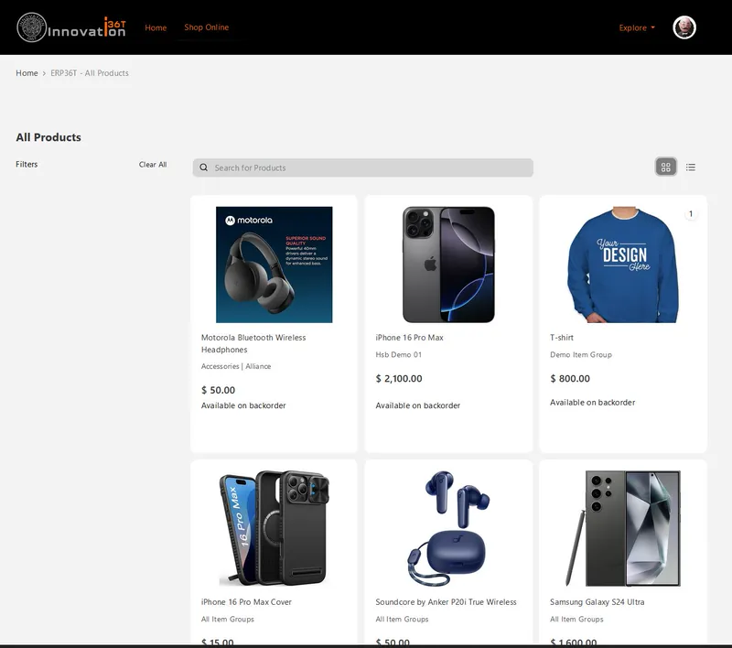The width and height of the screenshot is (732, 648).
Task: Click Soundcore by Anker P20i title
Action: (x=446, y=602)
